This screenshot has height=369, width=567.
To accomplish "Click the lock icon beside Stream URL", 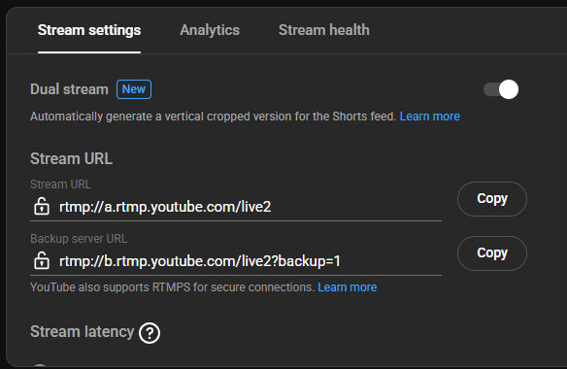I will pos(42,206).
